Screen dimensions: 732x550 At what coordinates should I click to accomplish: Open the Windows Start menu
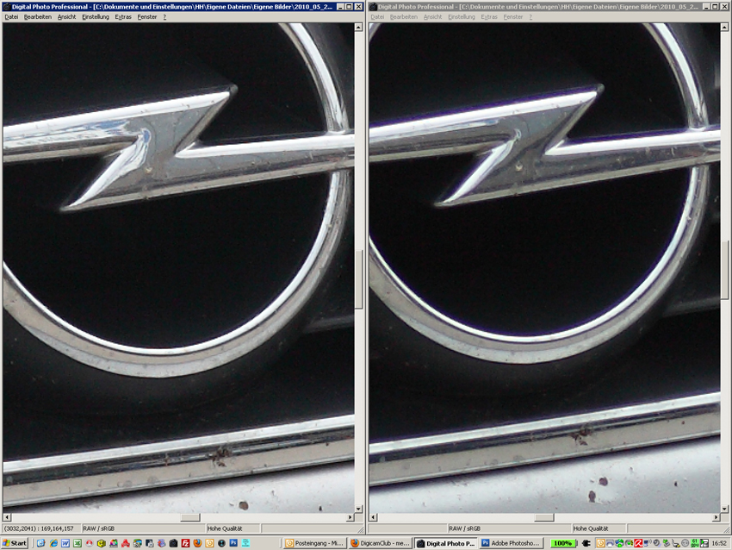(x=15, y=543)
